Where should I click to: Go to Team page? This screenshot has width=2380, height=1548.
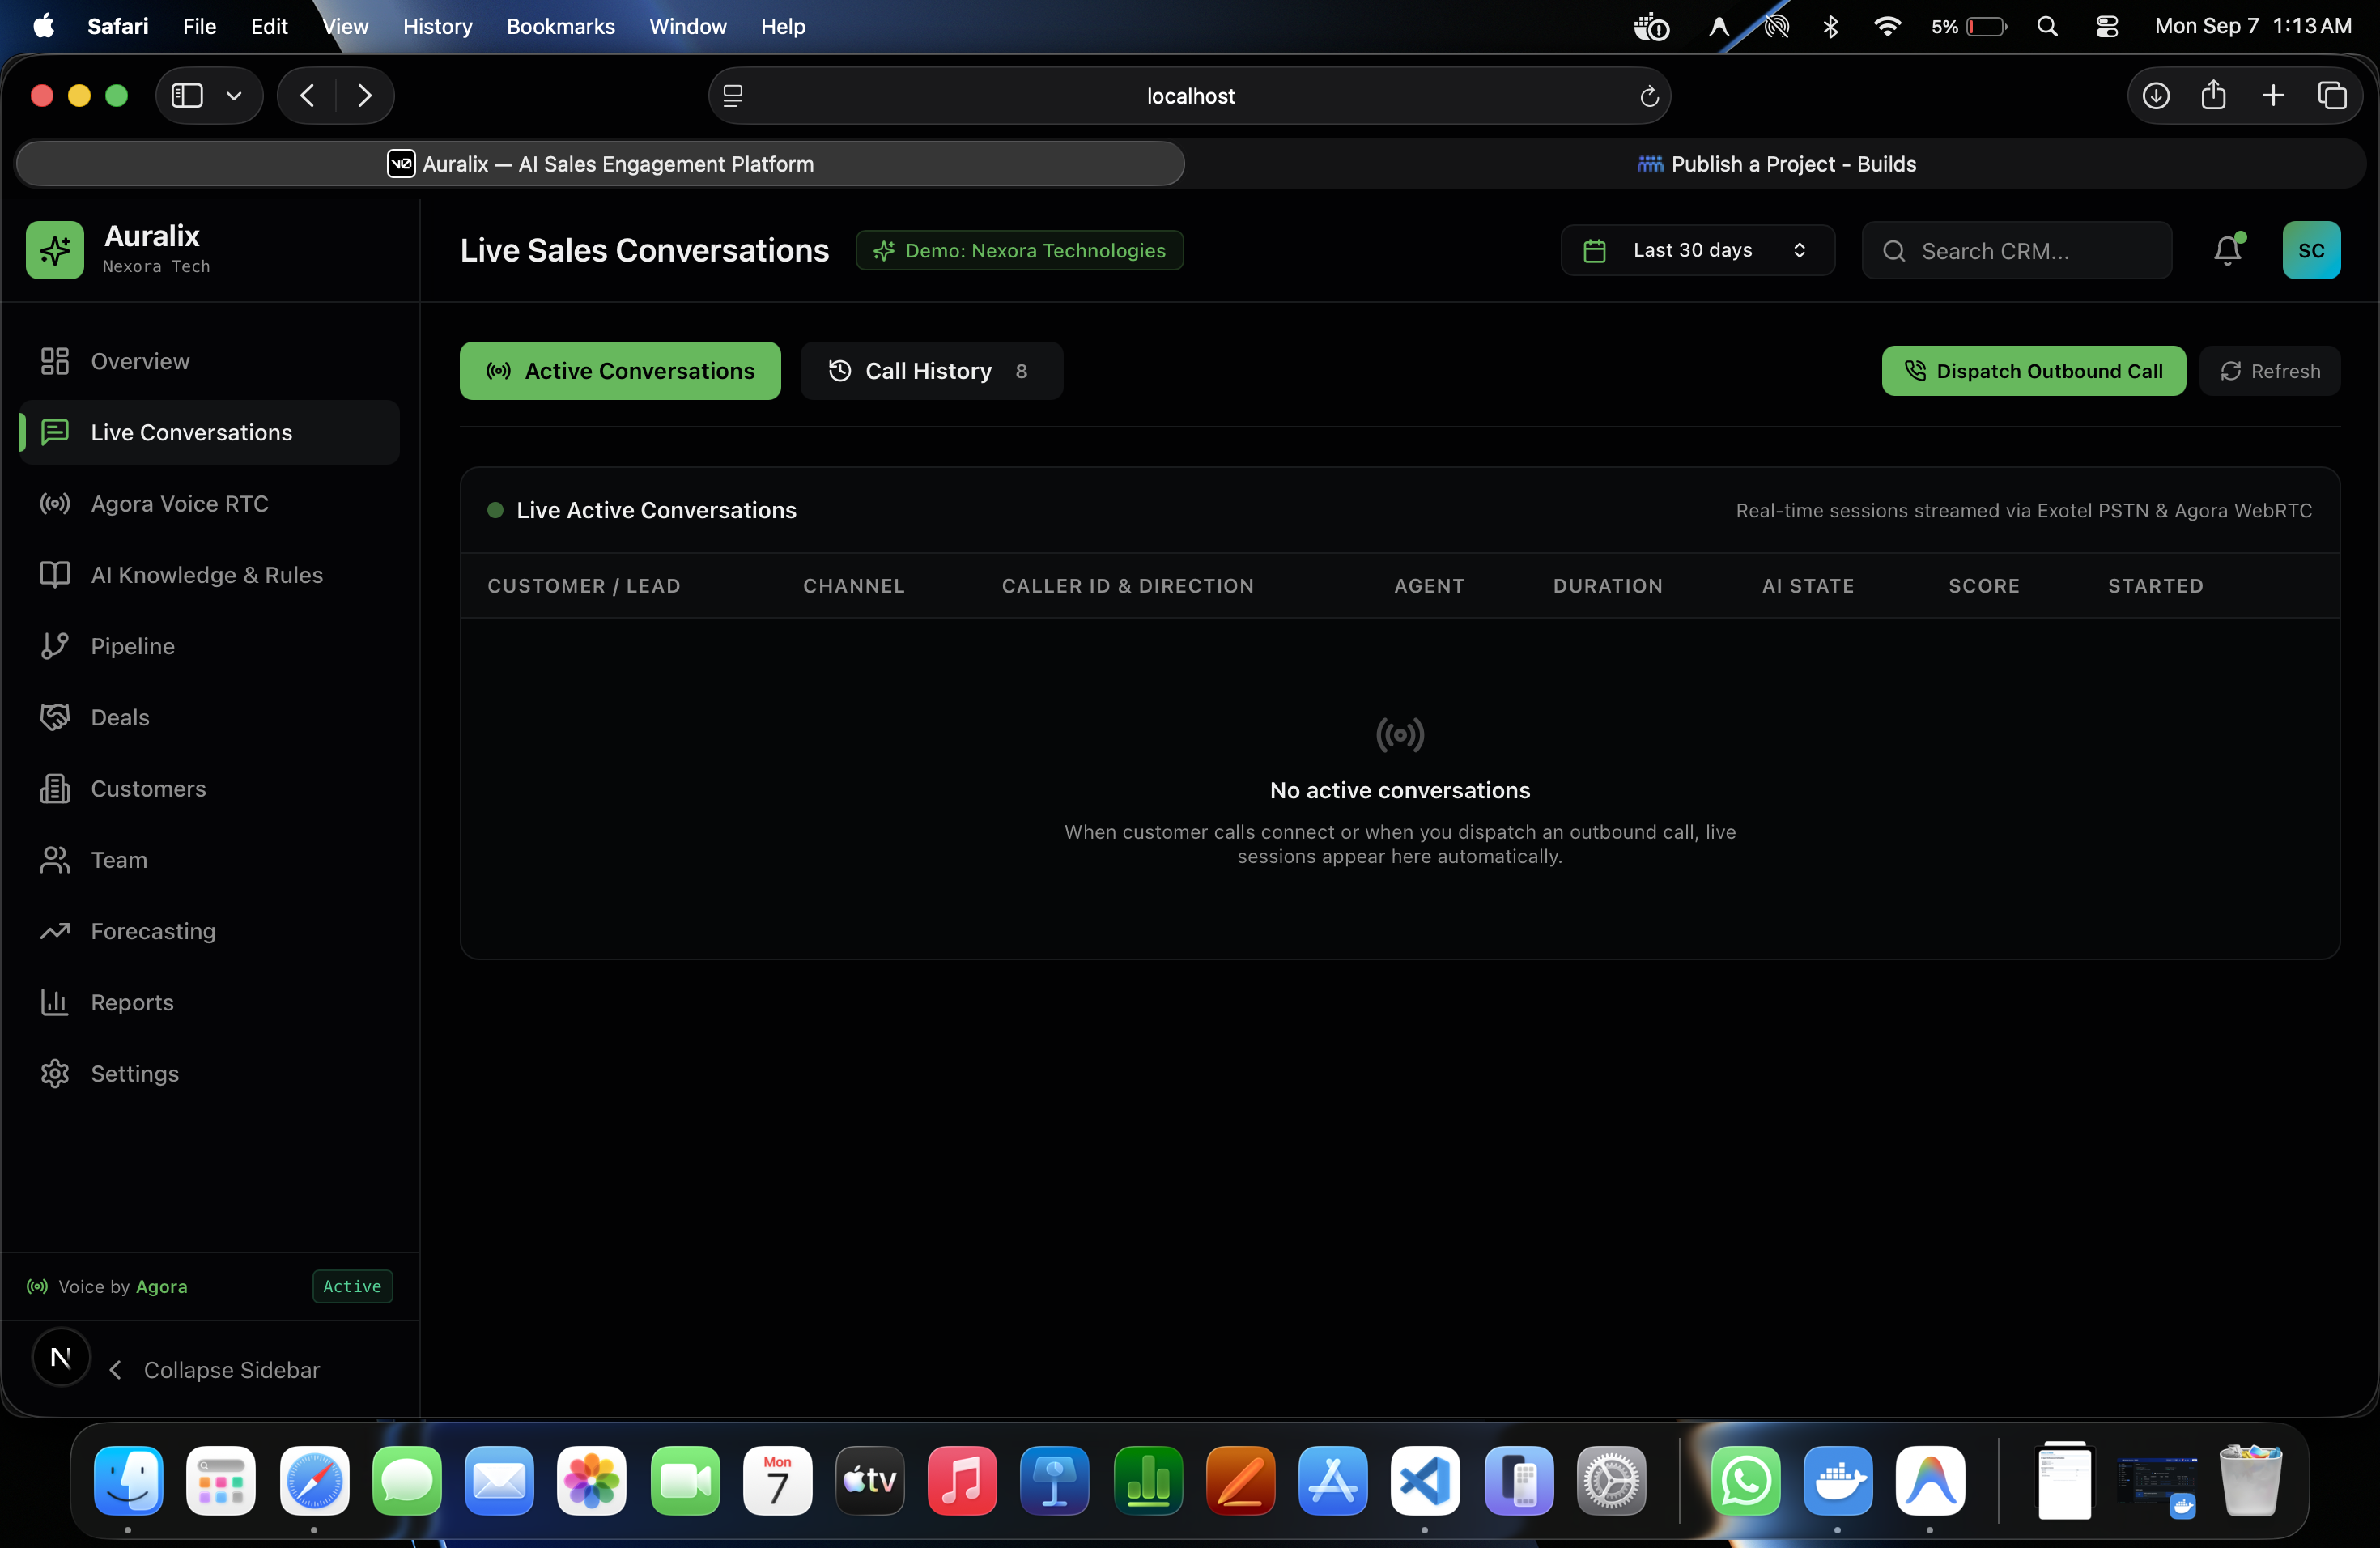209,860
